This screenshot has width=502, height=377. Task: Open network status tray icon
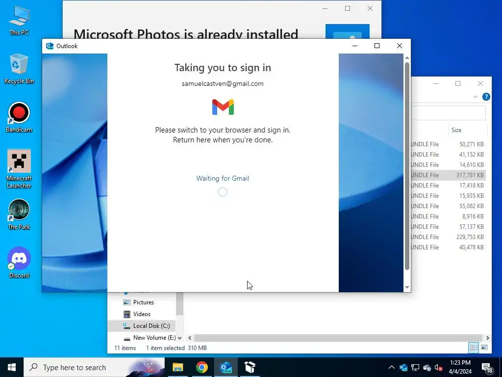click(415, 367)
